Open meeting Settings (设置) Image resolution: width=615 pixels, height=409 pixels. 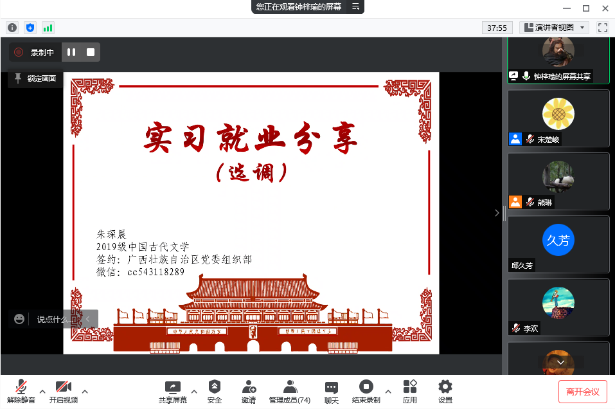point(445,391)
